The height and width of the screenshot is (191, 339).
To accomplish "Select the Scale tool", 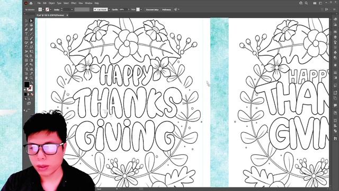I will (x=31, y=47).
